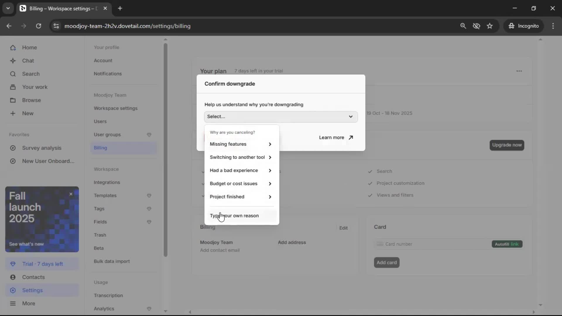The image size is (562, 316).
Task: Click the Contacts person icon
Action: pyautogui.click(x=13, y=277)
